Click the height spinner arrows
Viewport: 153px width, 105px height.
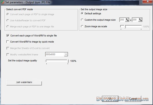point(140,20)
